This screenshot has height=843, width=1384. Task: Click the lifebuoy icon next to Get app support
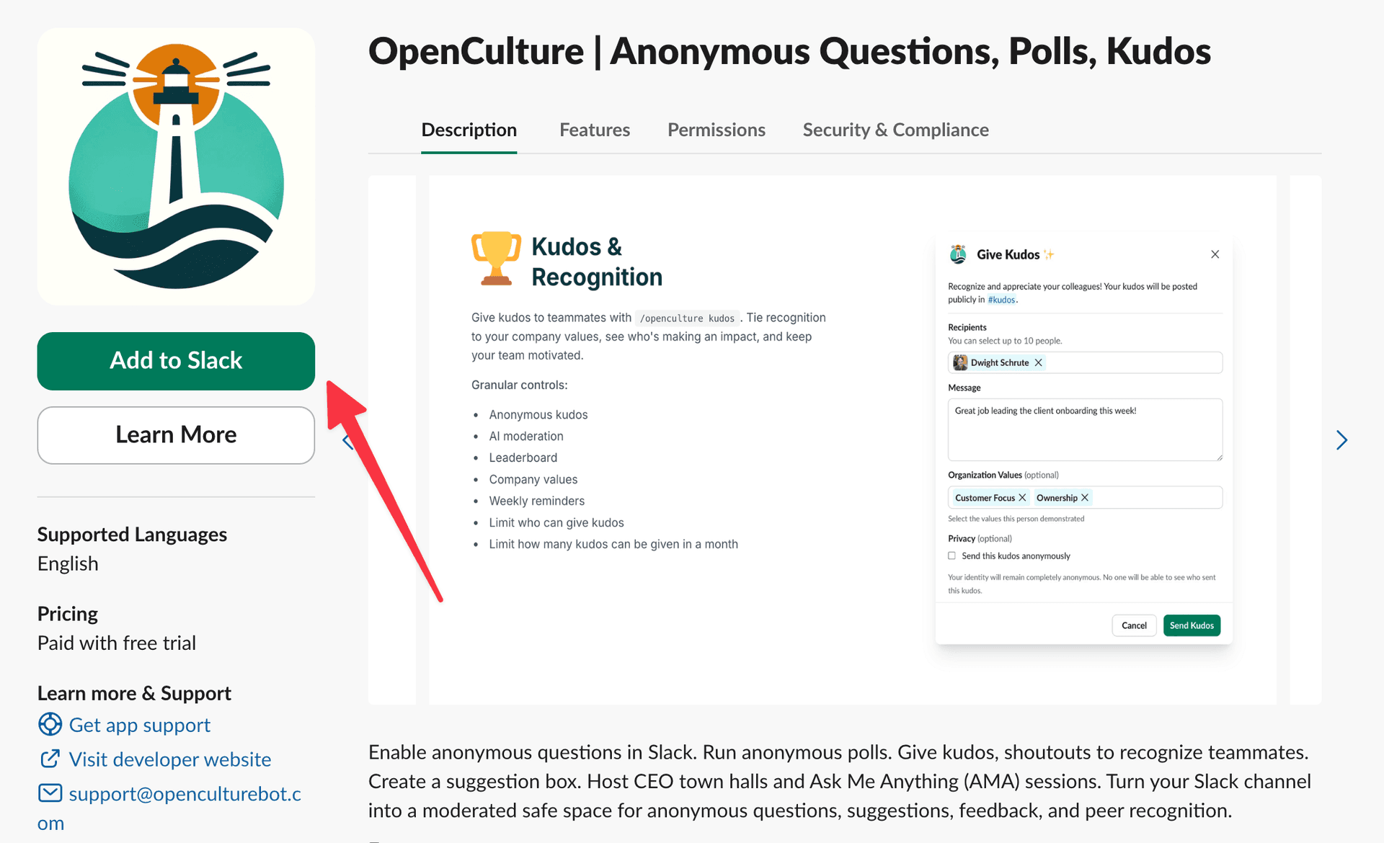tap(49, 724)
